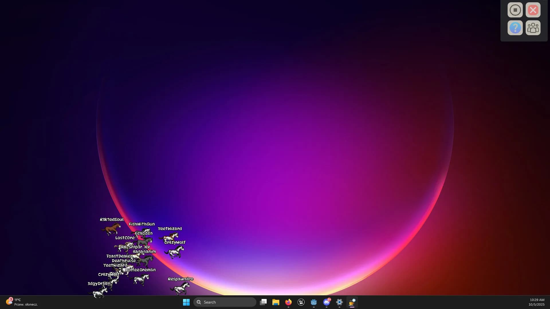Focus the taskbar Search box
Image resolution: width=550 pixels, height=309 pixels.
pyautogui.click(x=225, y=302)
